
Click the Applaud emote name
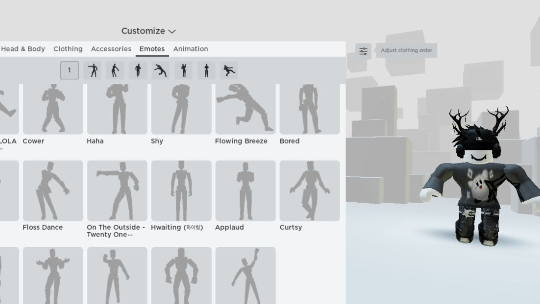coord(229,228)
